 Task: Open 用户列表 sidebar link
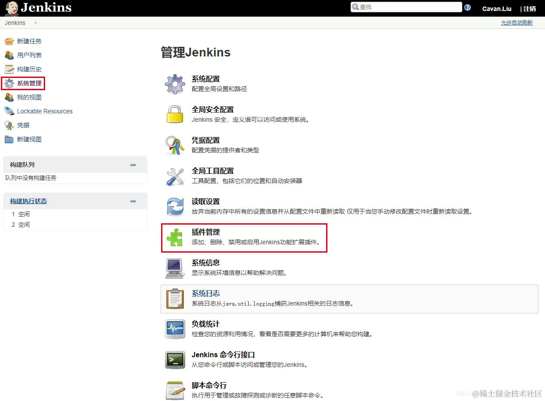29,55
